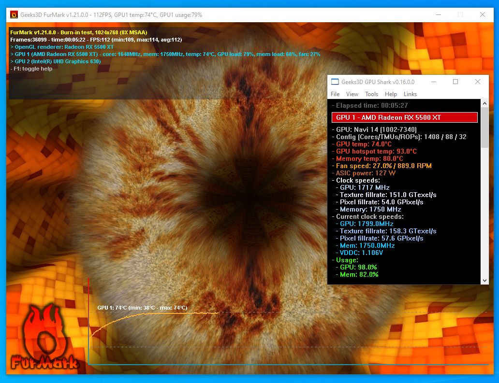Click the 'Current clock speeds:' heading
Viewport: 499px width, 383px height.
click(367, 216)
